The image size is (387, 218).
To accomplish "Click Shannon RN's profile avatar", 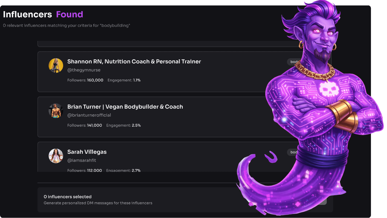I will [56, 66].
